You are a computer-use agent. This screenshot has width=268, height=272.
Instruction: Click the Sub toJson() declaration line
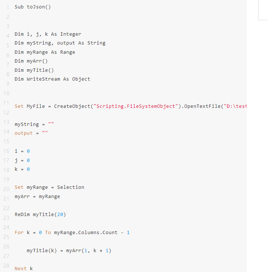(33, 7)
